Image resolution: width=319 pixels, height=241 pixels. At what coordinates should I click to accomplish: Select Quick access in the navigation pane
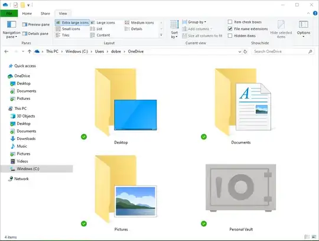point(22,66)
